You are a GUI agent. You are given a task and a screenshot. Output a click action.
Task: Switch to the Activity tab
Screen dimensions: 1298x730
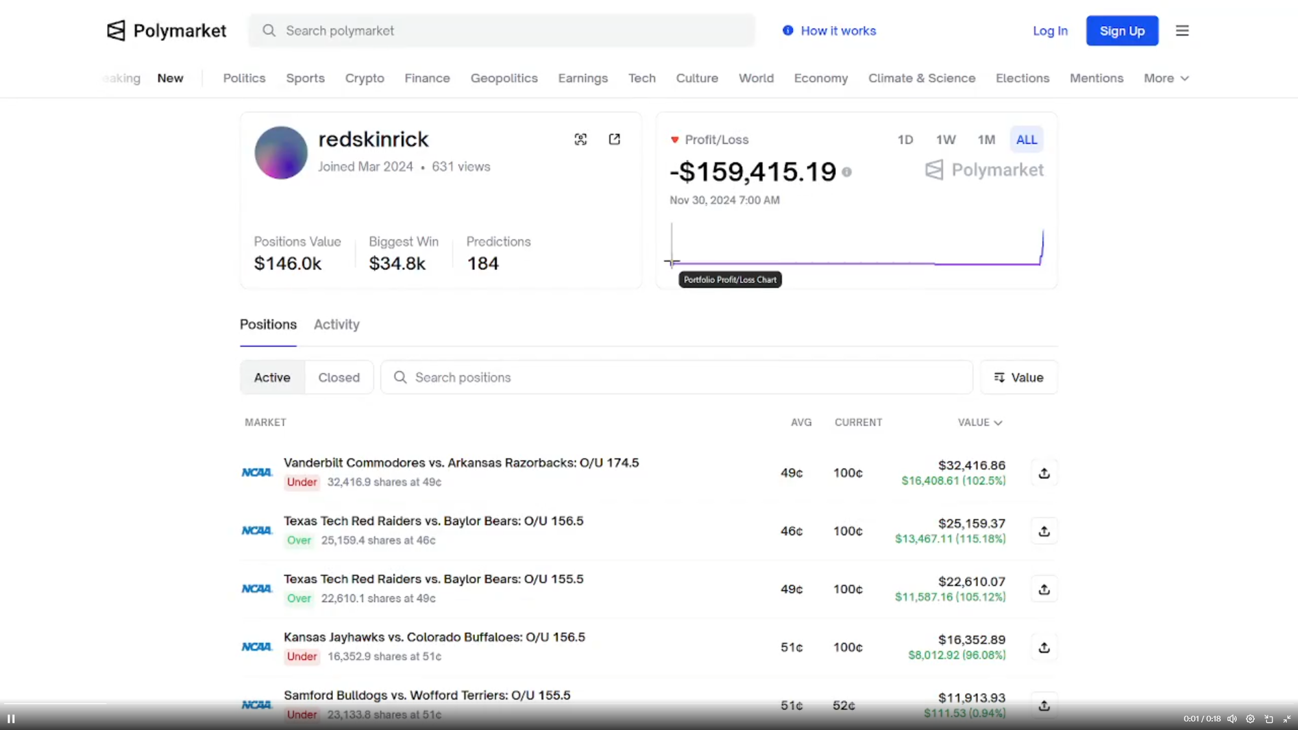(336, 324)
